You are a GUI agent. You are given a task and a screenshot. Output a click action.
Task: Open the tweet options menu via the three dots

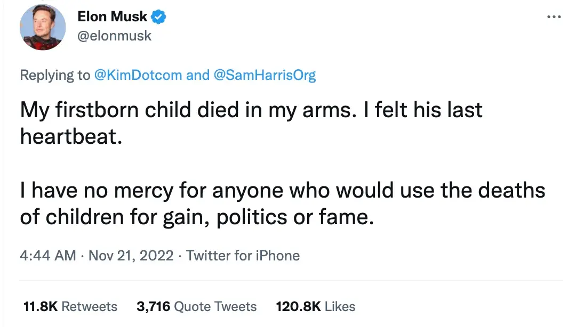[554, 18]
